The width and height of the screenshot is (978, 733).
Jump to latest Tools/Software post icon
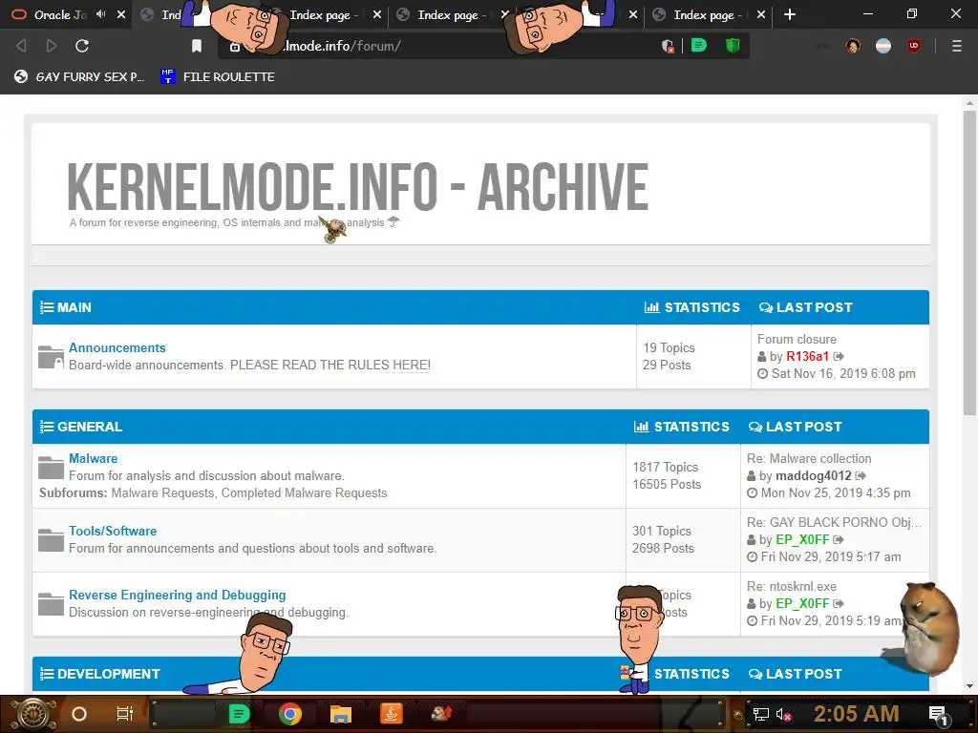[x=839, y=540]
